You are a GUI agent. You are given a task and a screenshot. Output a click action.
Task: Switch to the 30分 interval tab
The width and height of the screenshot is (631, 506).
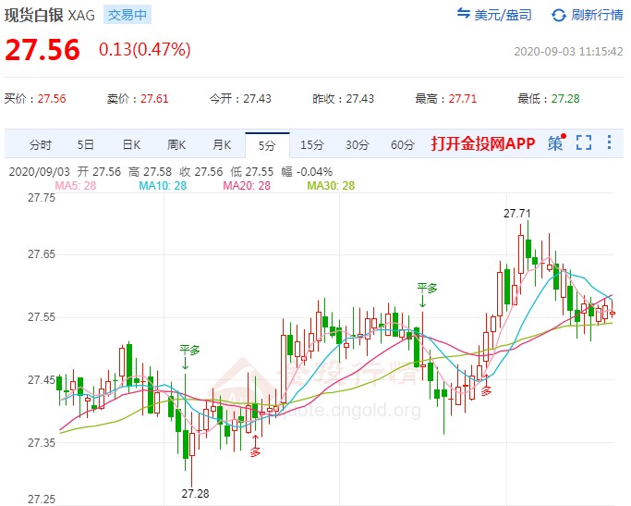358,144
